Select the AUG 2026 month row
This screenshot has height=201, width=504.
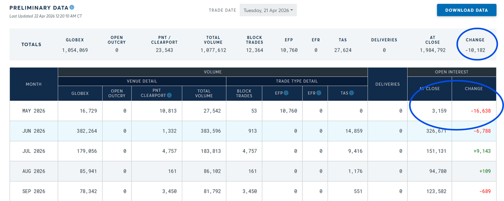(x=34, y=171)
